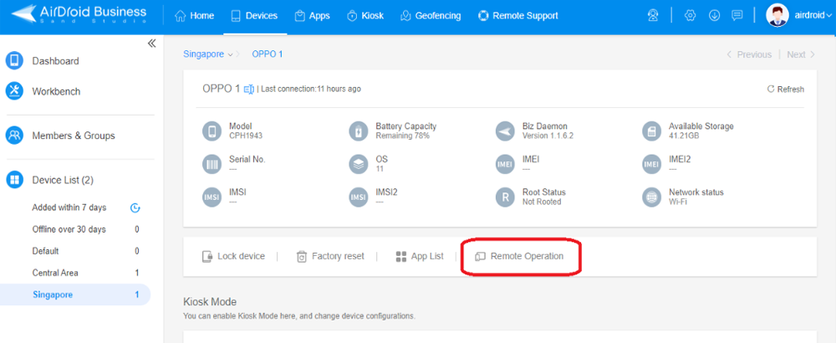This screenshot has width=836, height=343.
Task: Start Remote Operation
Action: coord(519,256)
